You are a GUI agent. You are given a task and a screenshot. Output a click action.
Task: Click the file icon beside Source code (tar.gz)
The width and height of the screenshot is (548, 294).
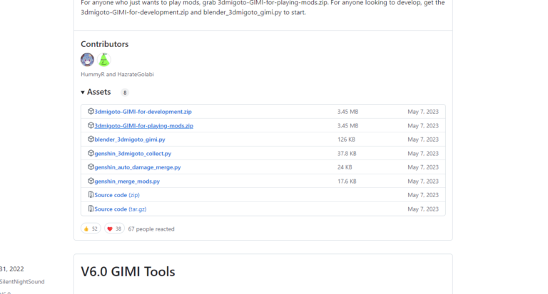pos(91,209)
